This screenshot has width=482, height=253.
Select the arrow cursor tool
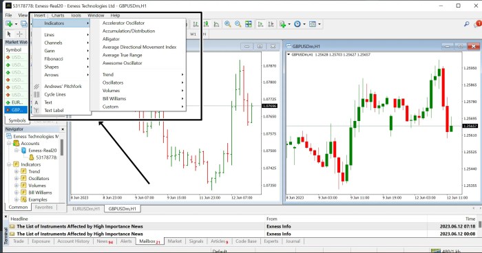9,34
